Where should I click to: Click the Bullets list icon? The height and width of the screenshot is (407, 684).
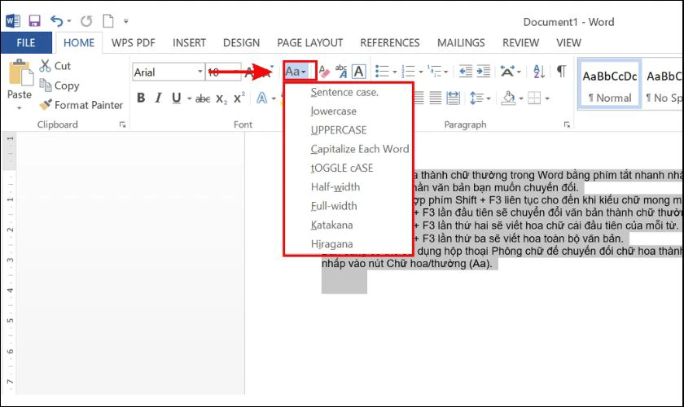pyautogui.click(x=381, y=72)
